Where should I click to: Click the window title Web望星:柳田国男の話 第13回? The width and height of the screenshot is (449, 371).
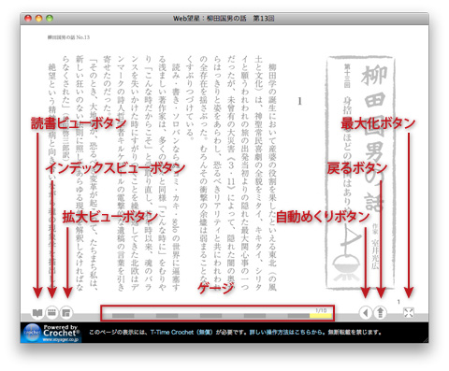[224, 19]
